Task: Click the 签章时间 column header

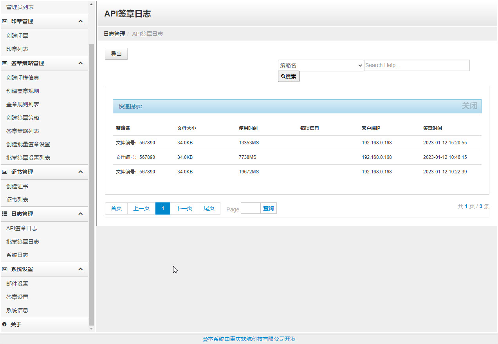Action: (433, 128)
